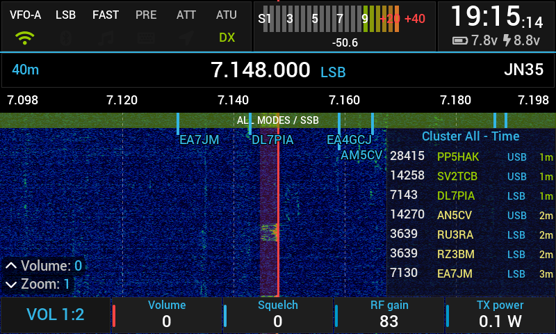Tap the VFO-A indicator

(x=25, y=15)
